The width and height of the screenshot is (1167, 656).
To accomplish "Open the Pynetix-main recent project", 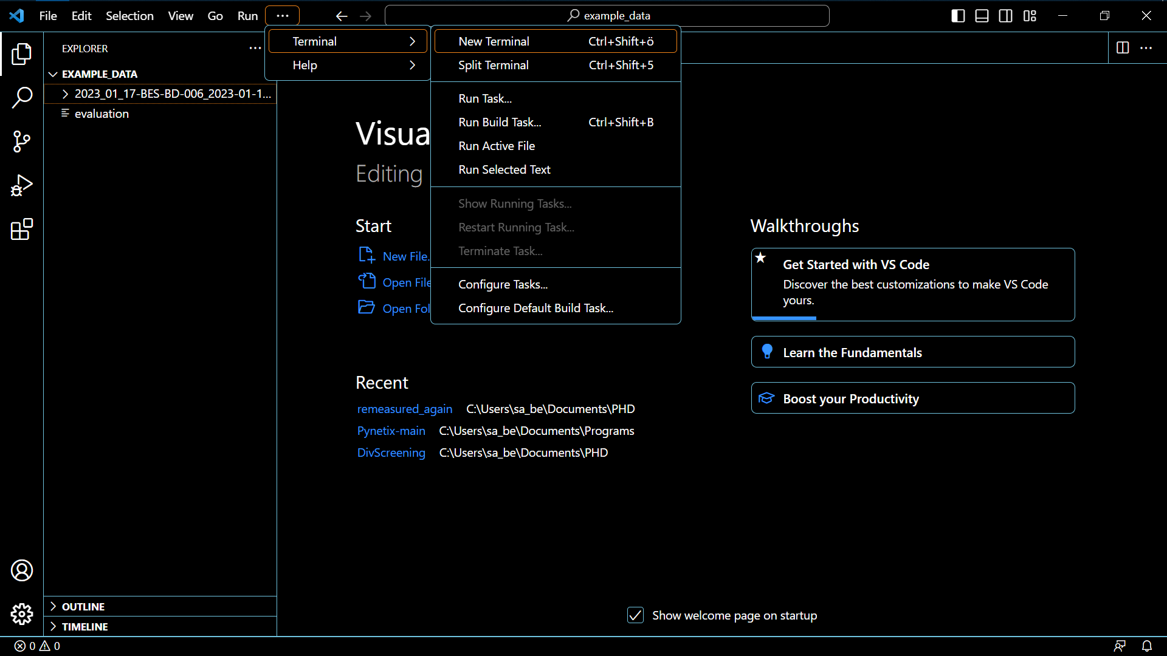I will point(390,430).
